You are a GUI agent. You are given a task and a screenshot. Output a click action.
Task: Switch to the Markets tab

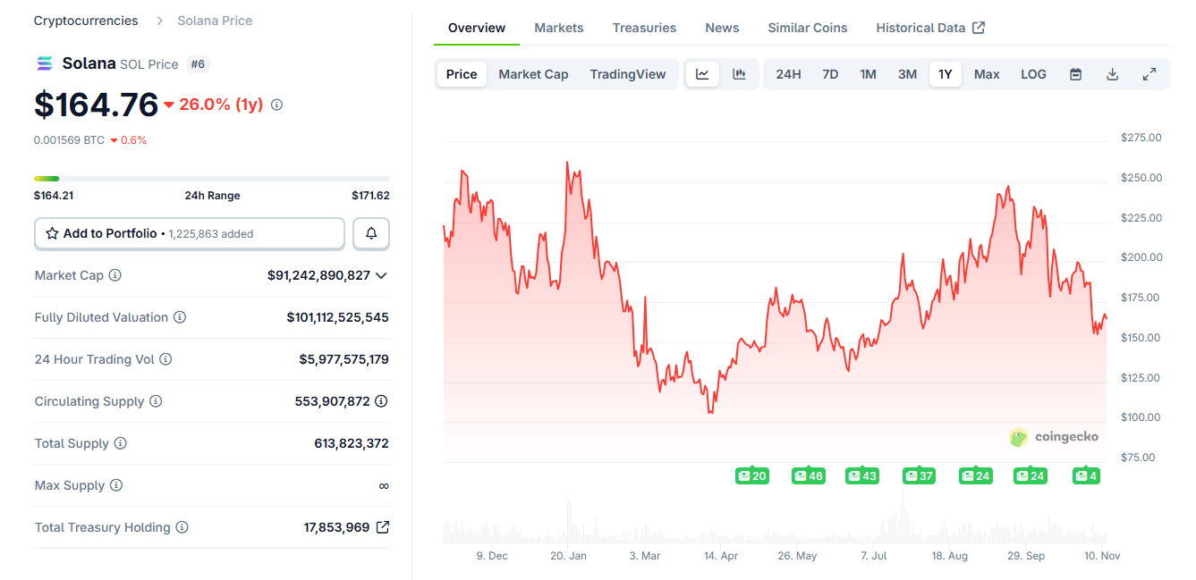point(558,28)
